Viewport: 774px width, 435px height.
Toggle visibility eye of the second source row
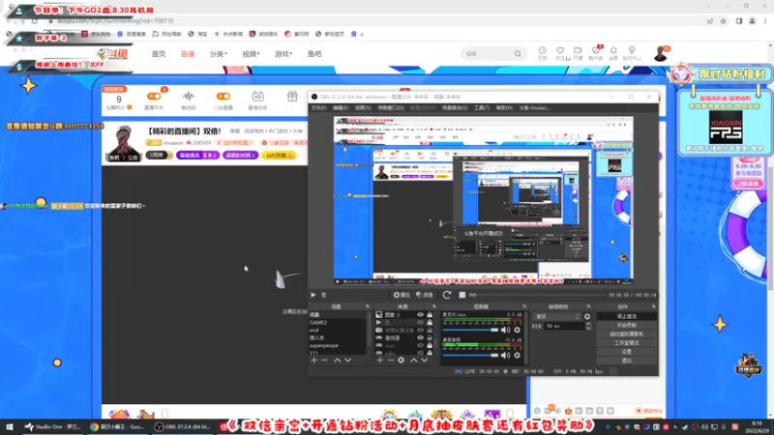tap(420, 323)
